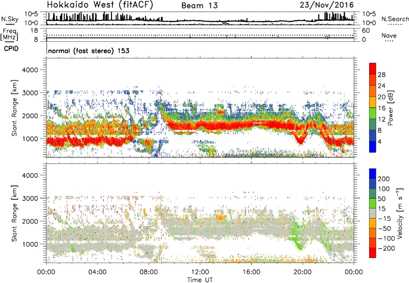
Task: Click the dotted line sample under "N.Search"
Action: pos(396,25)
